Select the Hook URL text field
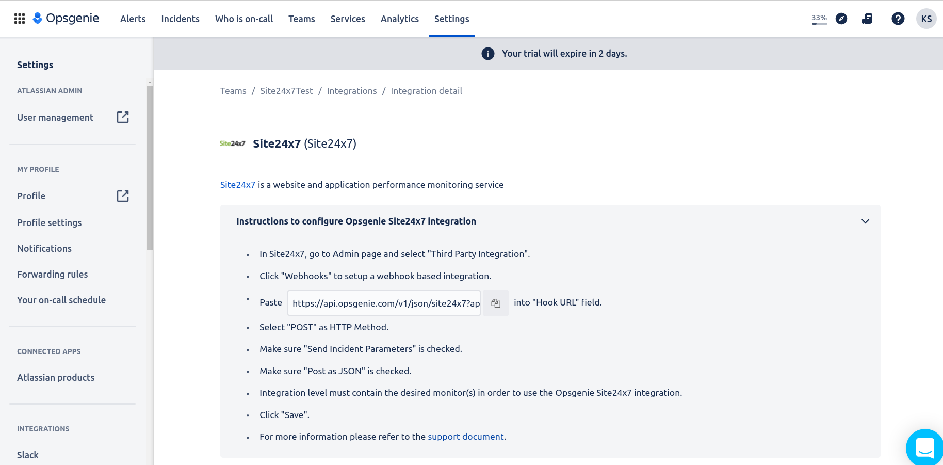 click(x=384, y=303)
